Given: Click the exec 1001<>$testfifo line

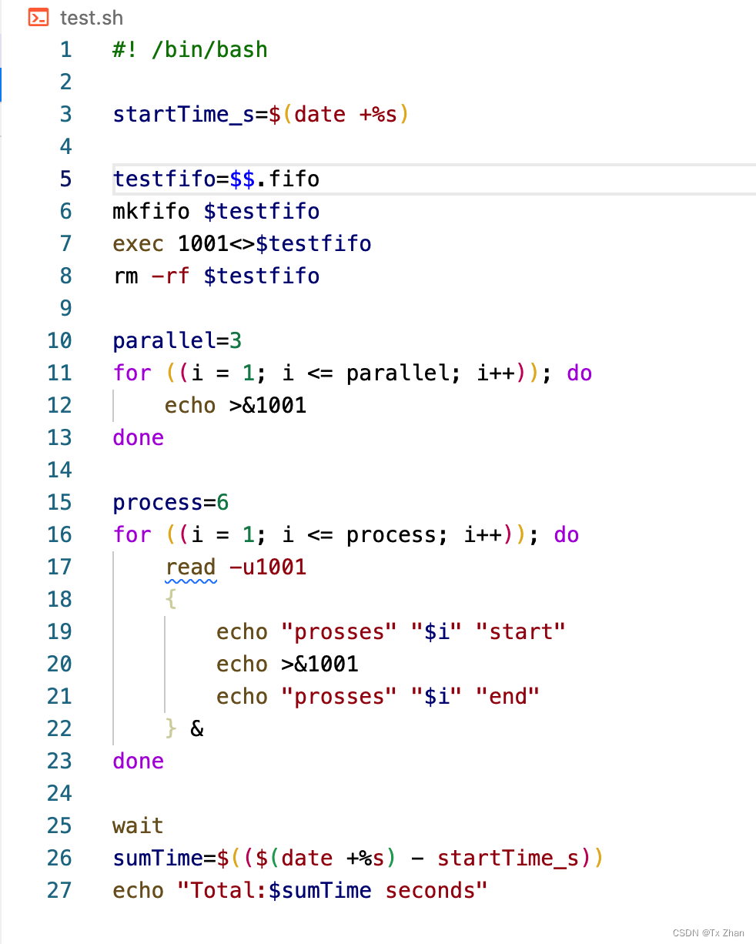Looking at the screenshot, I should tap(242, 243).
